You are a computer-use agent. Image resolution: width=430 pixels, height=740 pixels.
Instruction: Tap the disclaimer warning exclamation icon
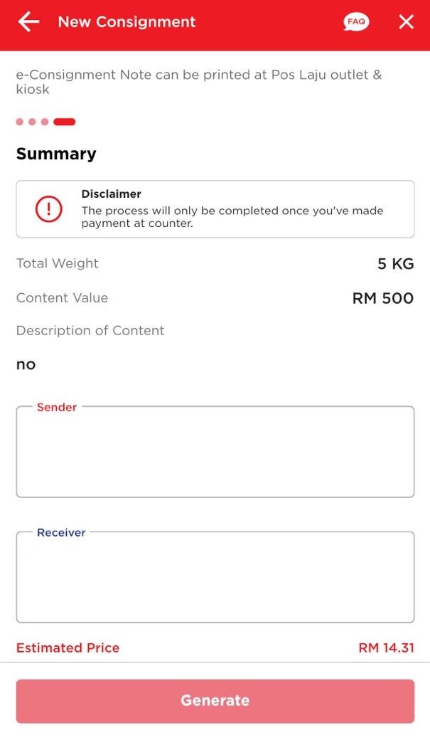[49, 208]
